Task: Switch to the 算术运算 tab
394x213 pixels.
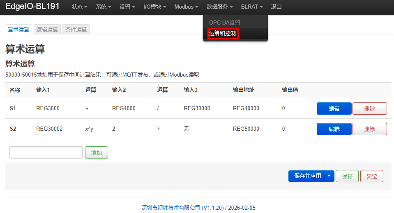Action: [18, 29]
